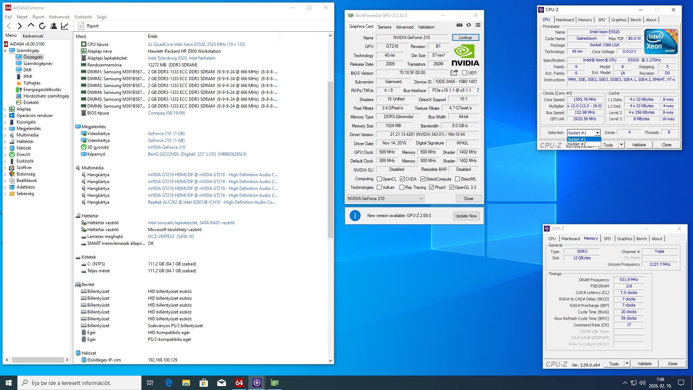This screenshot has width=693, height=390.
Task: Click the GPU-Z BIOS export share icon
Action: 454,73
